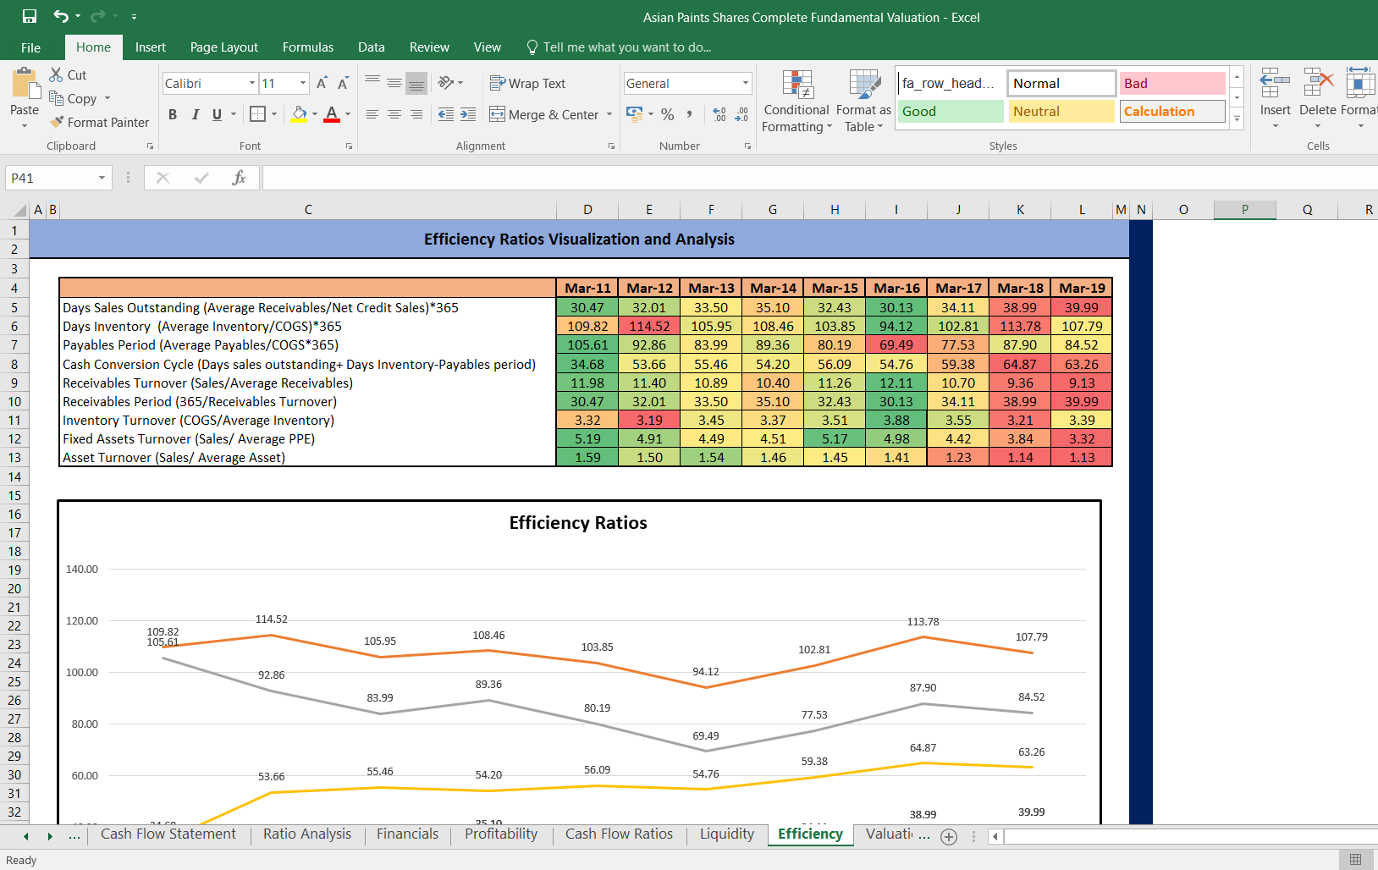The height and width of the screenshot is (870, 1378).
Task: Align text to middle of cell
Action: [x=394, y=82]
